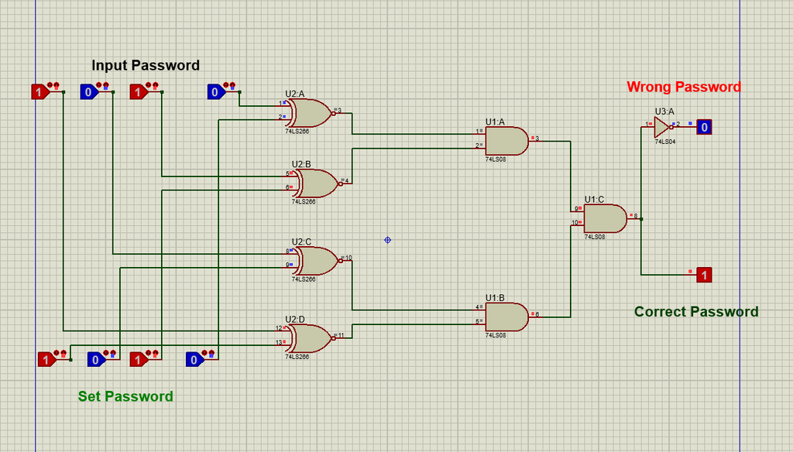Select the U1:B AND gate
Image resolution: width=793 pixels, height=452 pixels.
pos(506,317)
